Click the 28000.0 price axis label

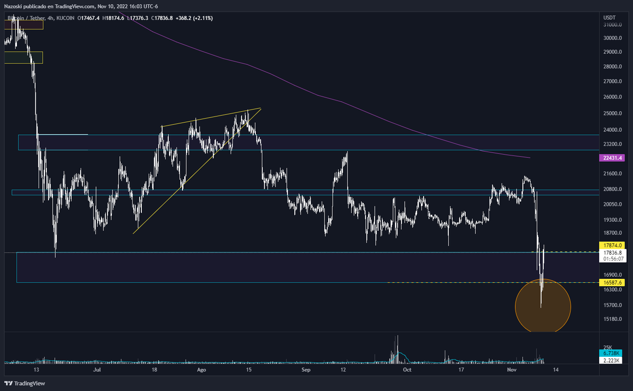tap(612, 66)
